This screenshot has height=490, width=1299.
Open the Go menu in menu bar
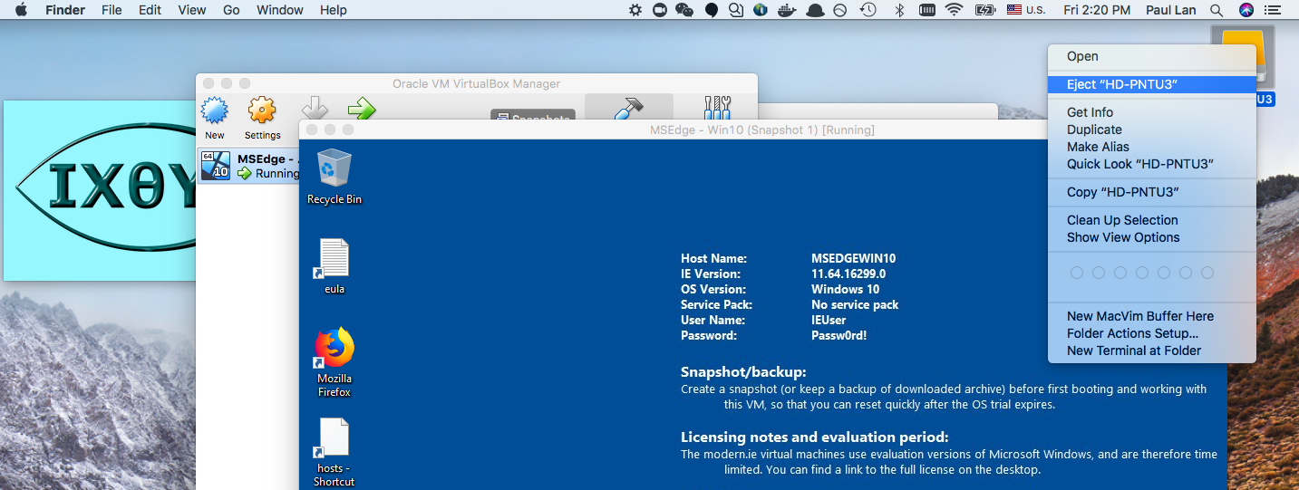click(x=231, y=10)
